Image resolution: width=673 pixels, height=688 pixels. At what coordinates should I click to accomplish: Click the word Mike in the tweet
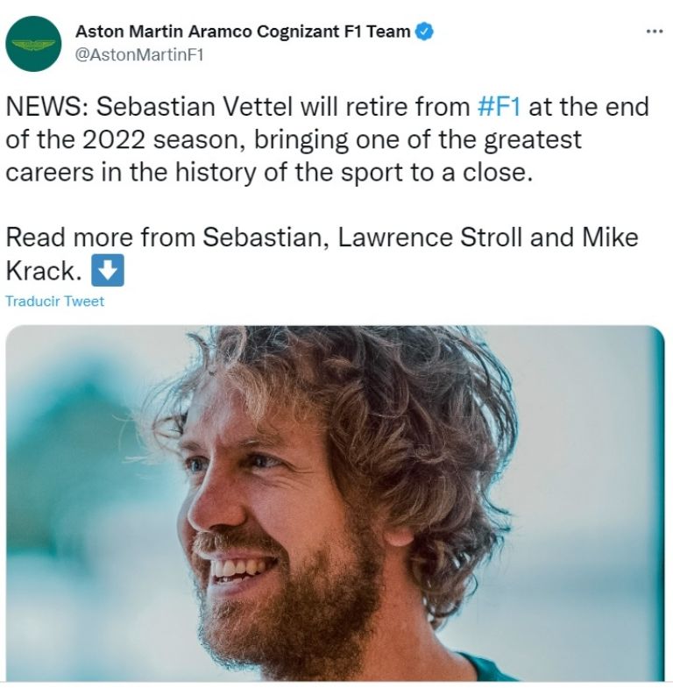pos(607,238)
